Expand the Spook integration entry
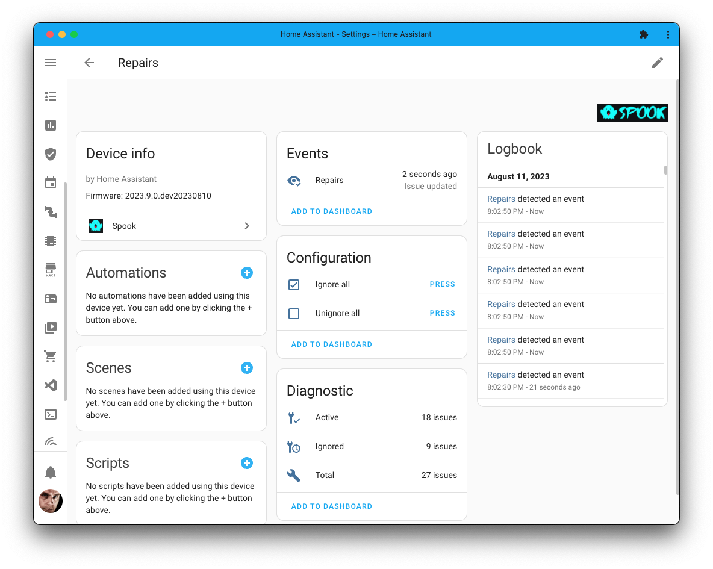Image resolution: width=713 pixels, height=569 pixels. tap(246, 226)
